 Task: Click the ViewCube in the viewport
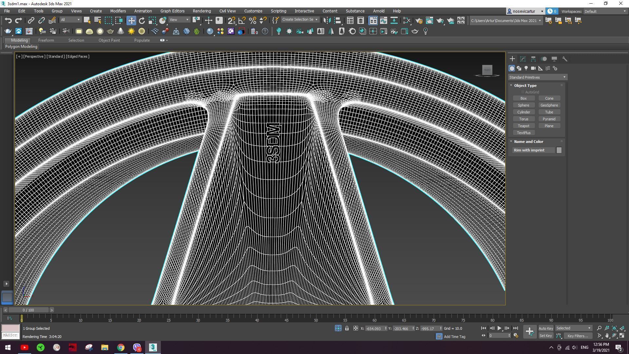click(487, 70)
